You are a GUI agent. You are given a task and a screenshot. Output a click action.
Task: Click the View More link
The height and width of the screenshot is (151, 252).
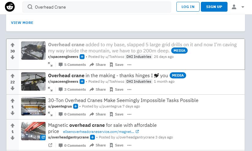[x=22, y=23]
